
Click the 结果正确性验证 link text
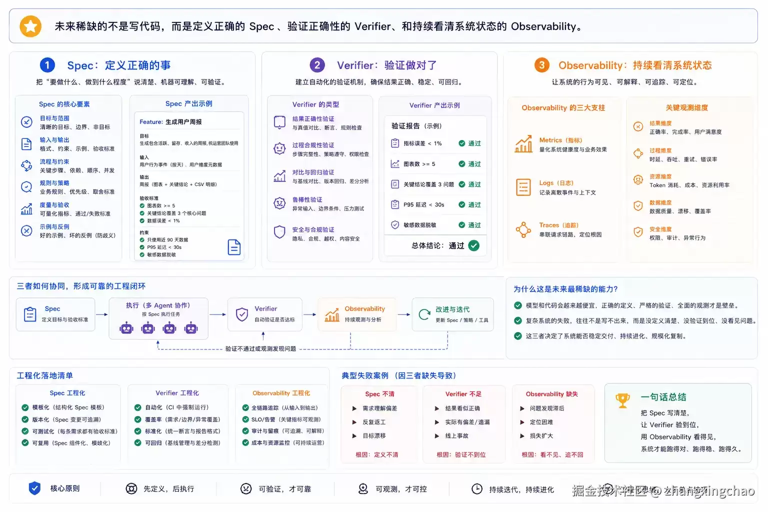click(313, 119)
